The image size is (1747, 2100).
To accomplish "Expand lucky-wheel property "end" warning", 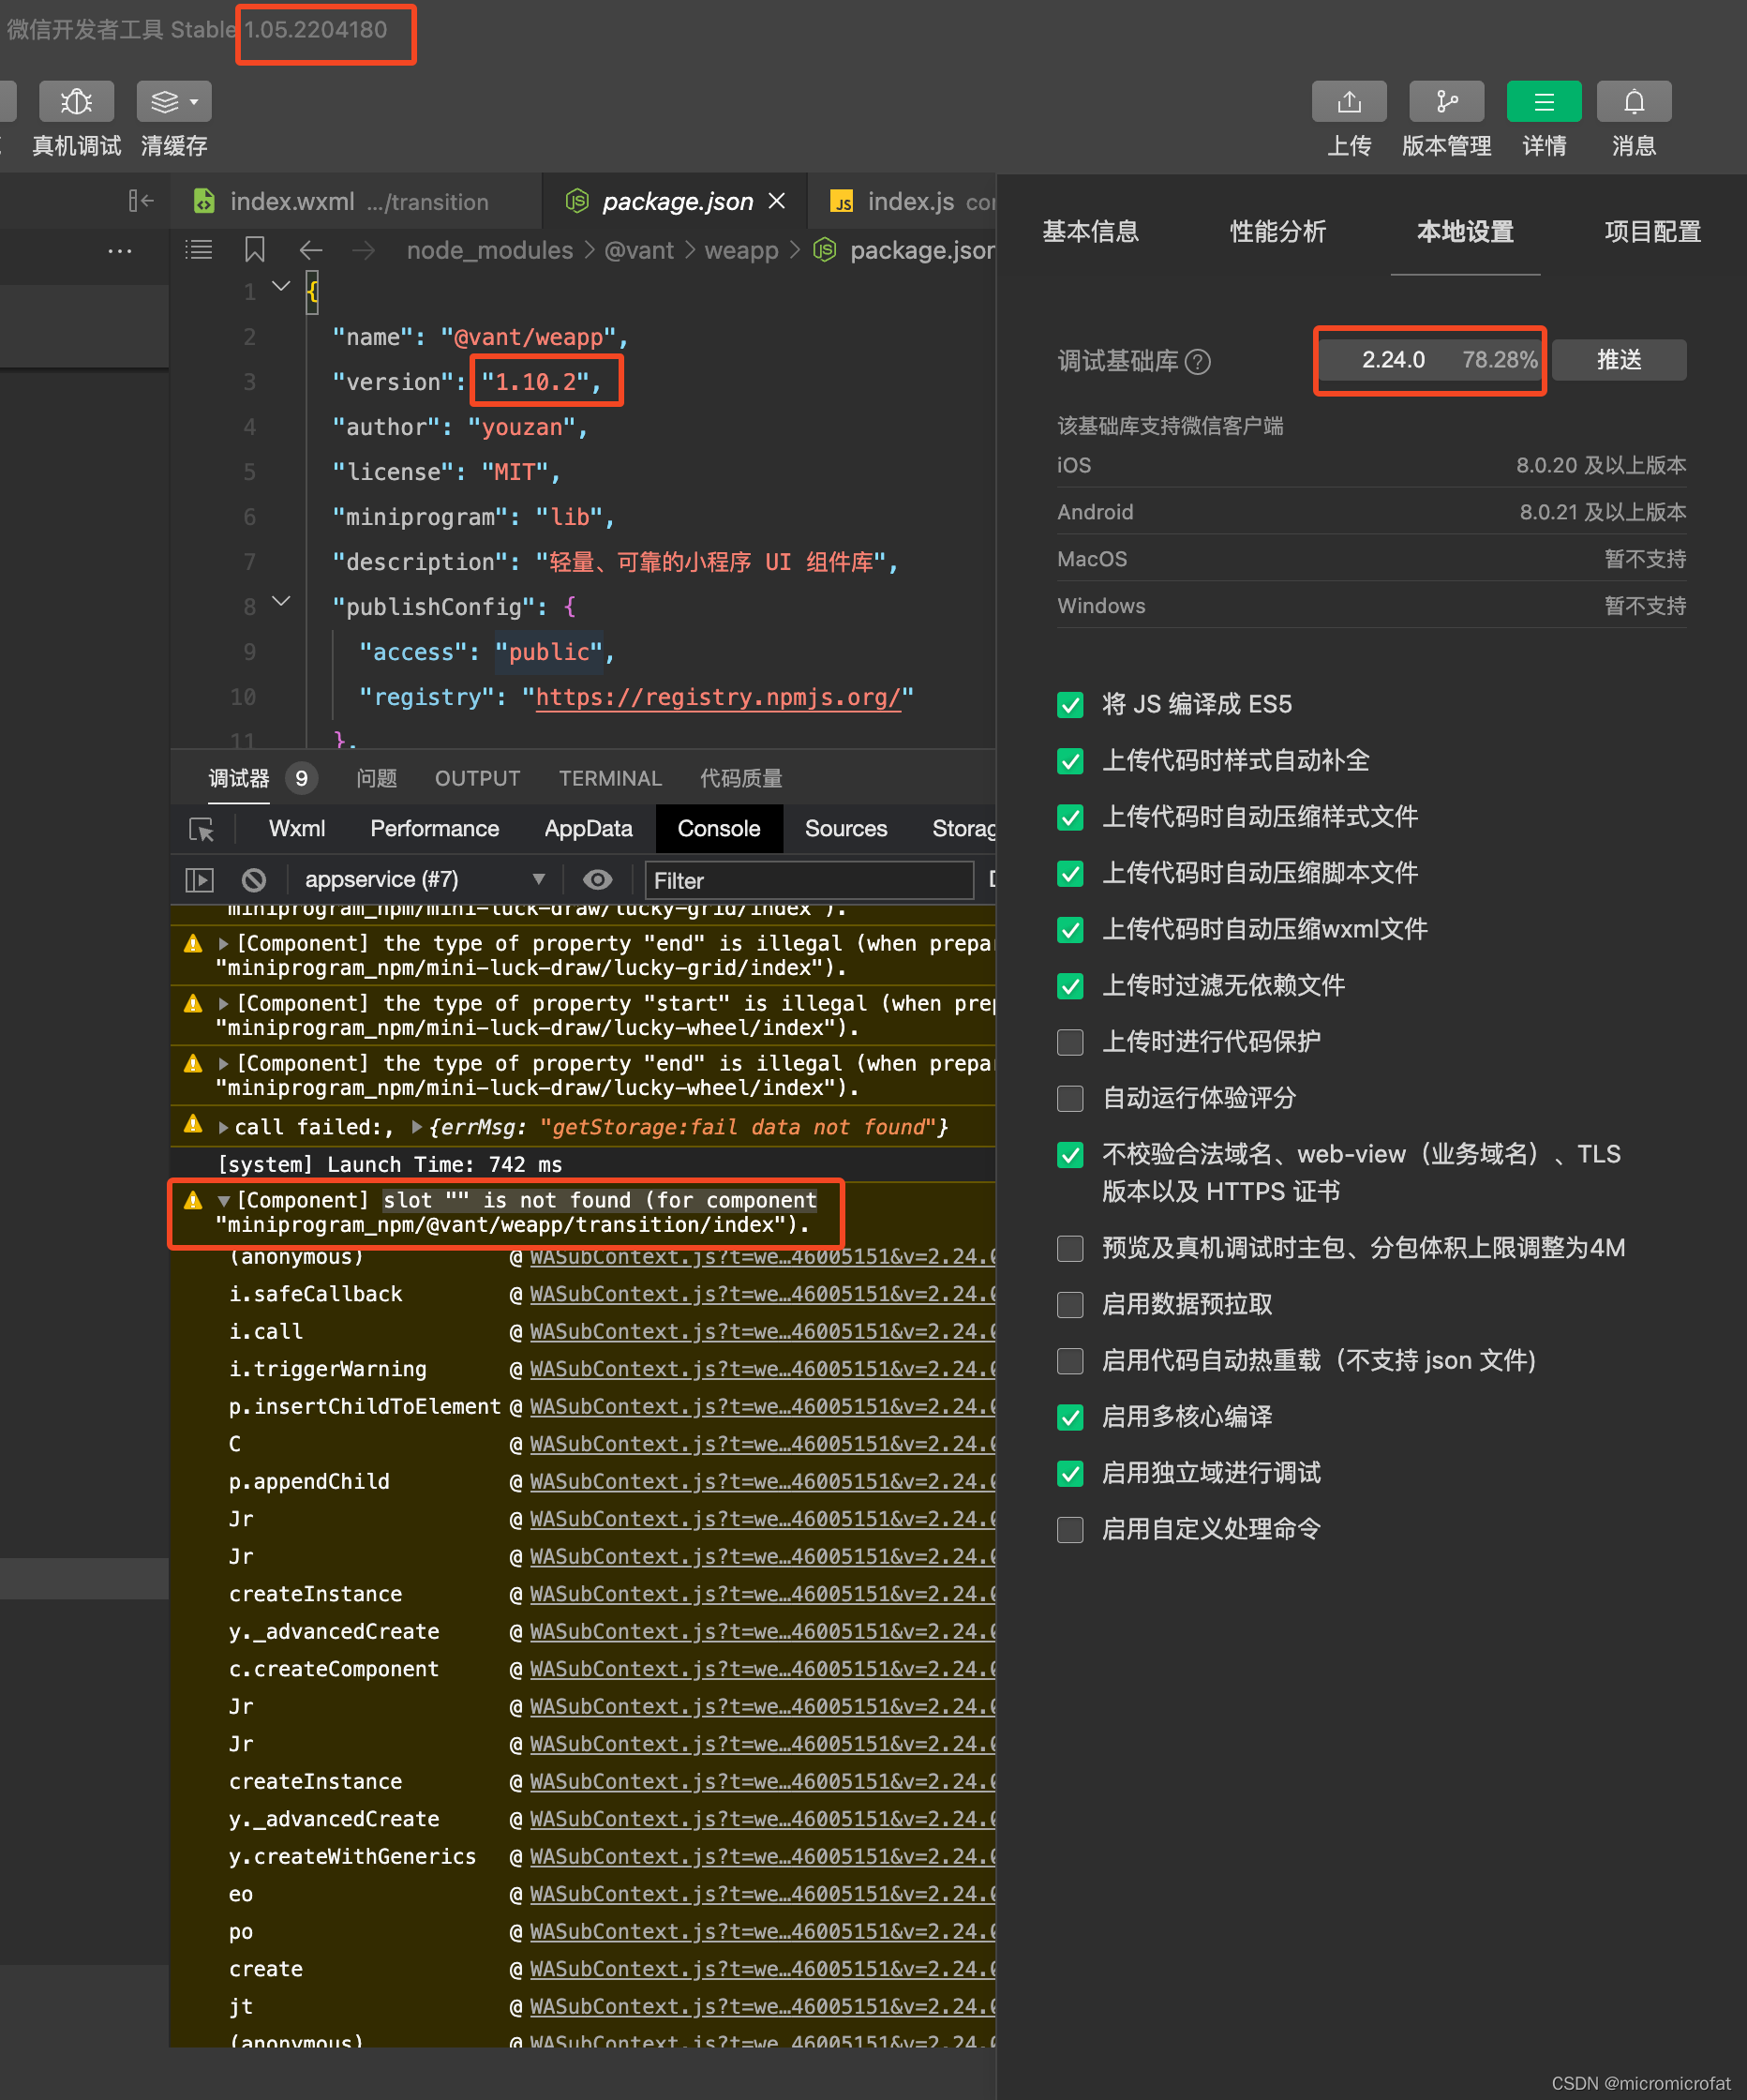I will click(224, 1064).
